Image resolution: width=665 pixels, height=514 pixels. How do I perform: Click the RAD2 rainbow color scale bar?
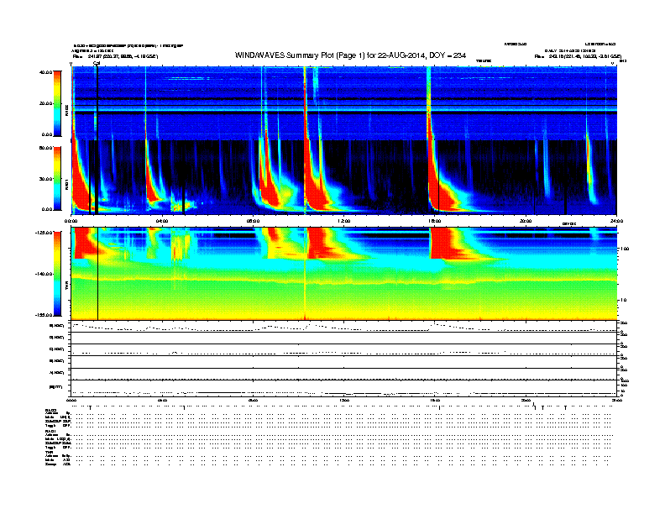click(x=57, y=103)
